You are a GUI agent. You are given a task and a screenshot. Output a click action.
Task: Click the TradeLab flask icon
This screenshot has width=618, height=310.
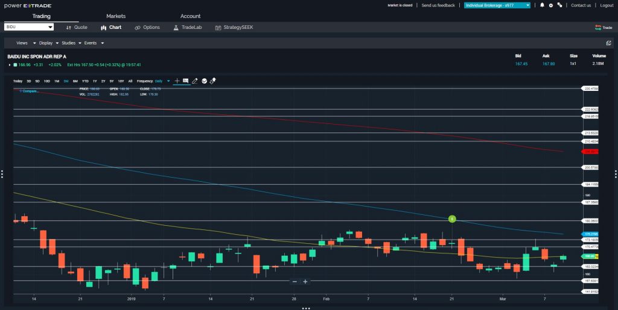176,28
